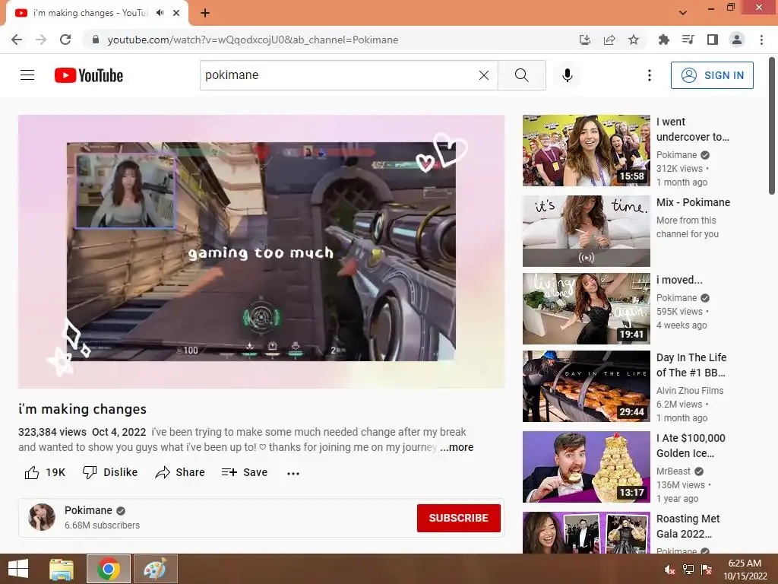
Task: Click the muted volume tray icon
Action: 670,570
